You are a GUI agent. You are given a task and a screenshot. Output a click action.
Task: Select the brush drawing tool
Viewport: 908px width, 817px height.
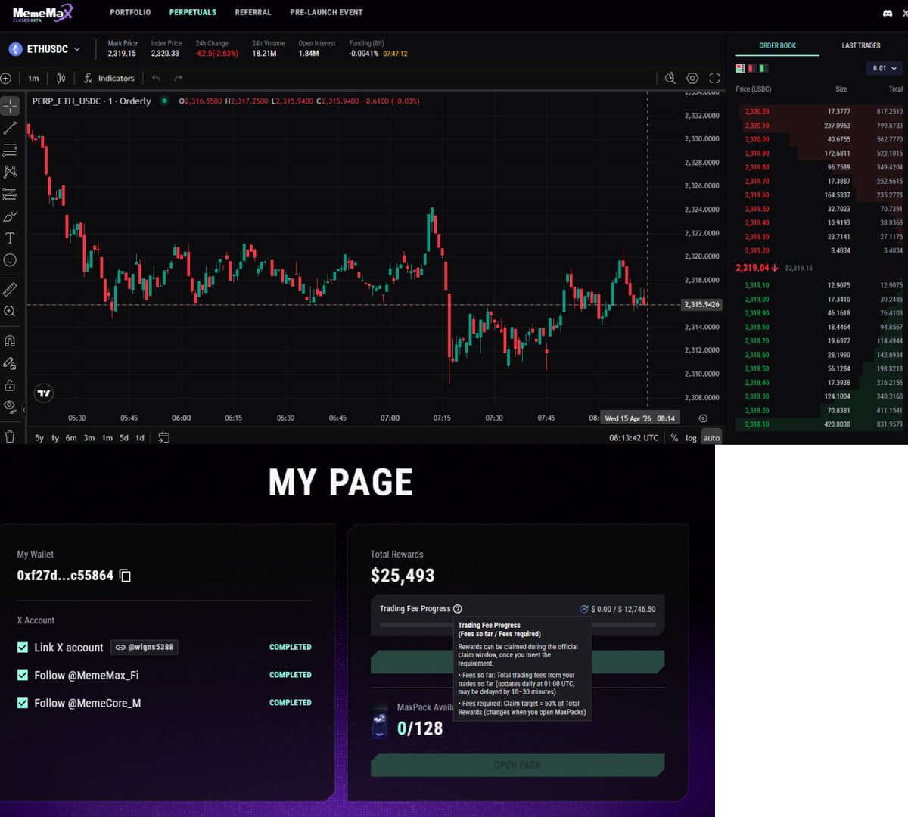pyautogui.click(x=10, y=216)
